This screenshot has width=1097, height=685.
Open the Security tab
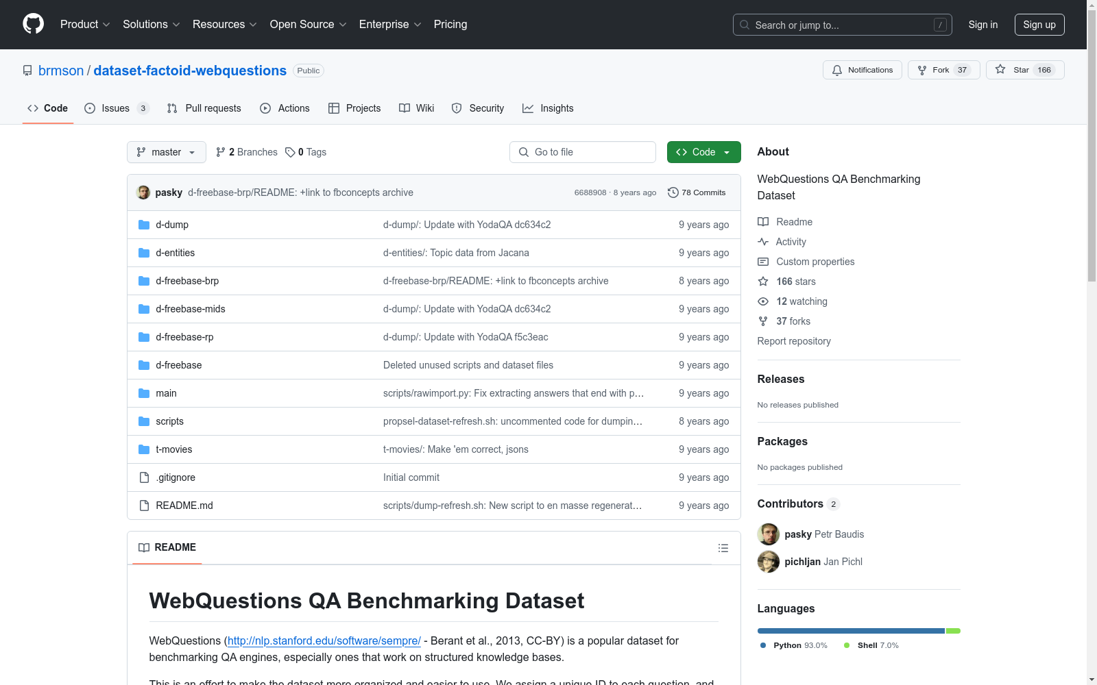(478, 108)
